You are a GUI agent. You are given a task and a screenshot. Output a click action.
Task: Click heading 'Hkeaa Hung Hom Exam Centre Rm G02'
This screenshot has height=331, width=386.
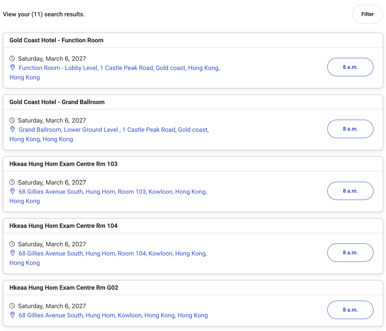tap(64, 288)
